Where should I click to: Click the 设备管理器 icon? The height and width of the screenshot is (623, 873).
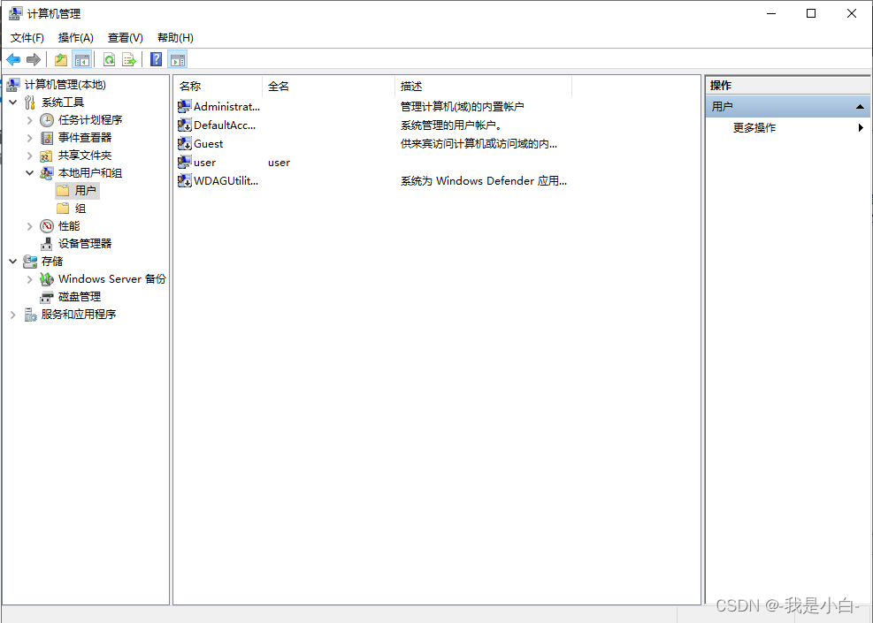coord(47,244)
